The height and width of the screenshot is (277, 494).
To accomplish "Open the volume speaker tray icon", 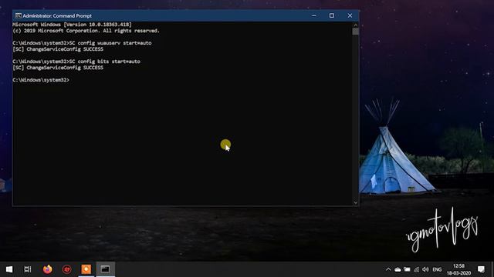I will (425, 269).
